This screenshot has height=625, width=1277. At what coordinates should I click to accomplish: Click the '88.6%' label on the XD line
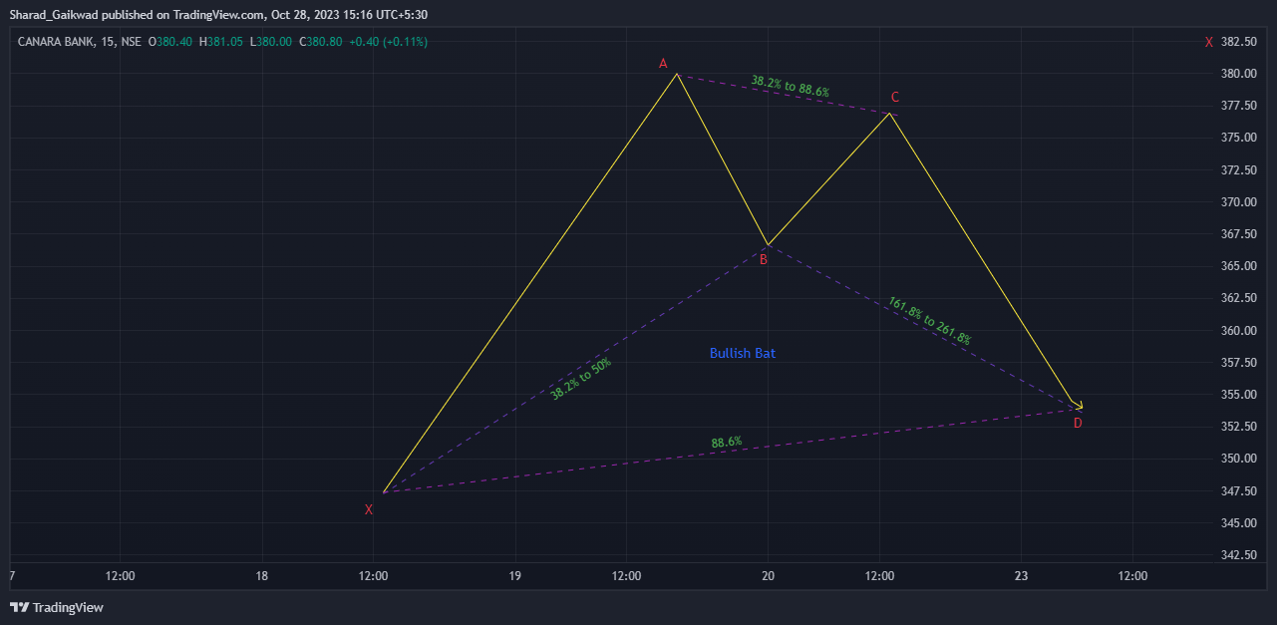click(727, 442)
